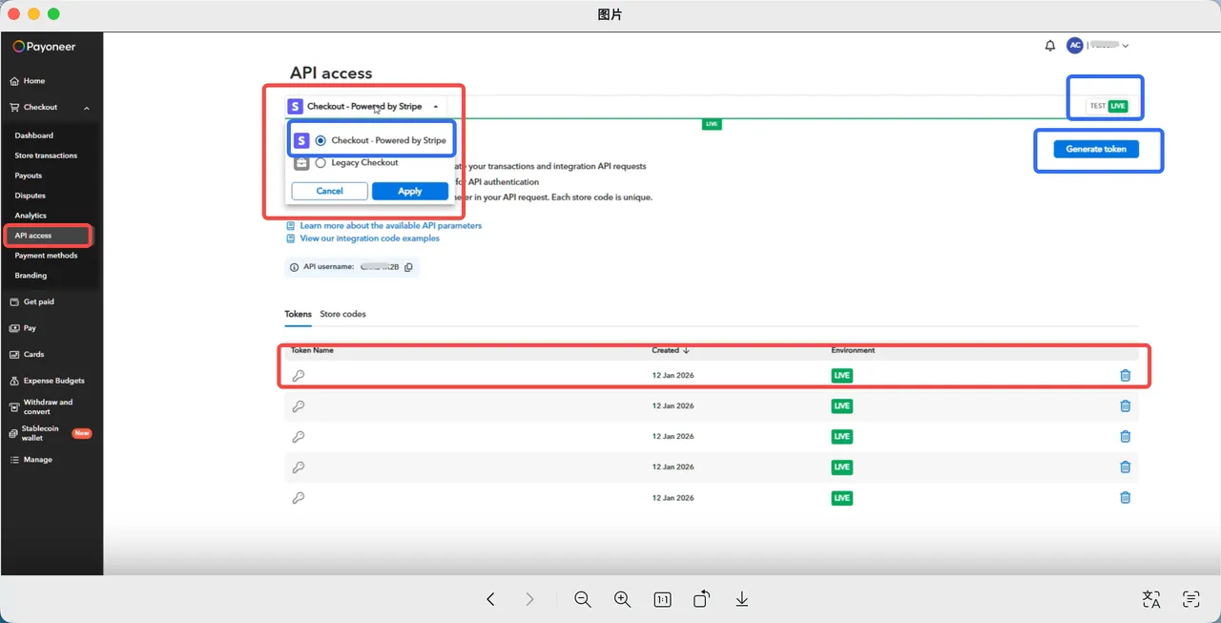1221x623 pixels.
Task: Switch environment to LIVE
Action: 1118,106
